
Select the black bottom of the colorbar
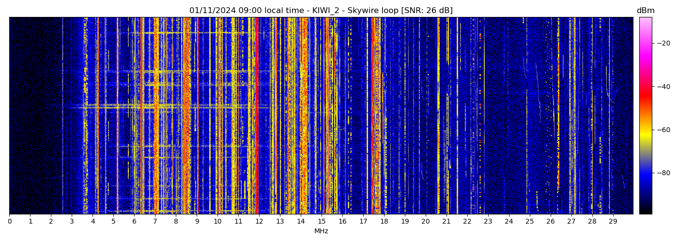[645, 212]
